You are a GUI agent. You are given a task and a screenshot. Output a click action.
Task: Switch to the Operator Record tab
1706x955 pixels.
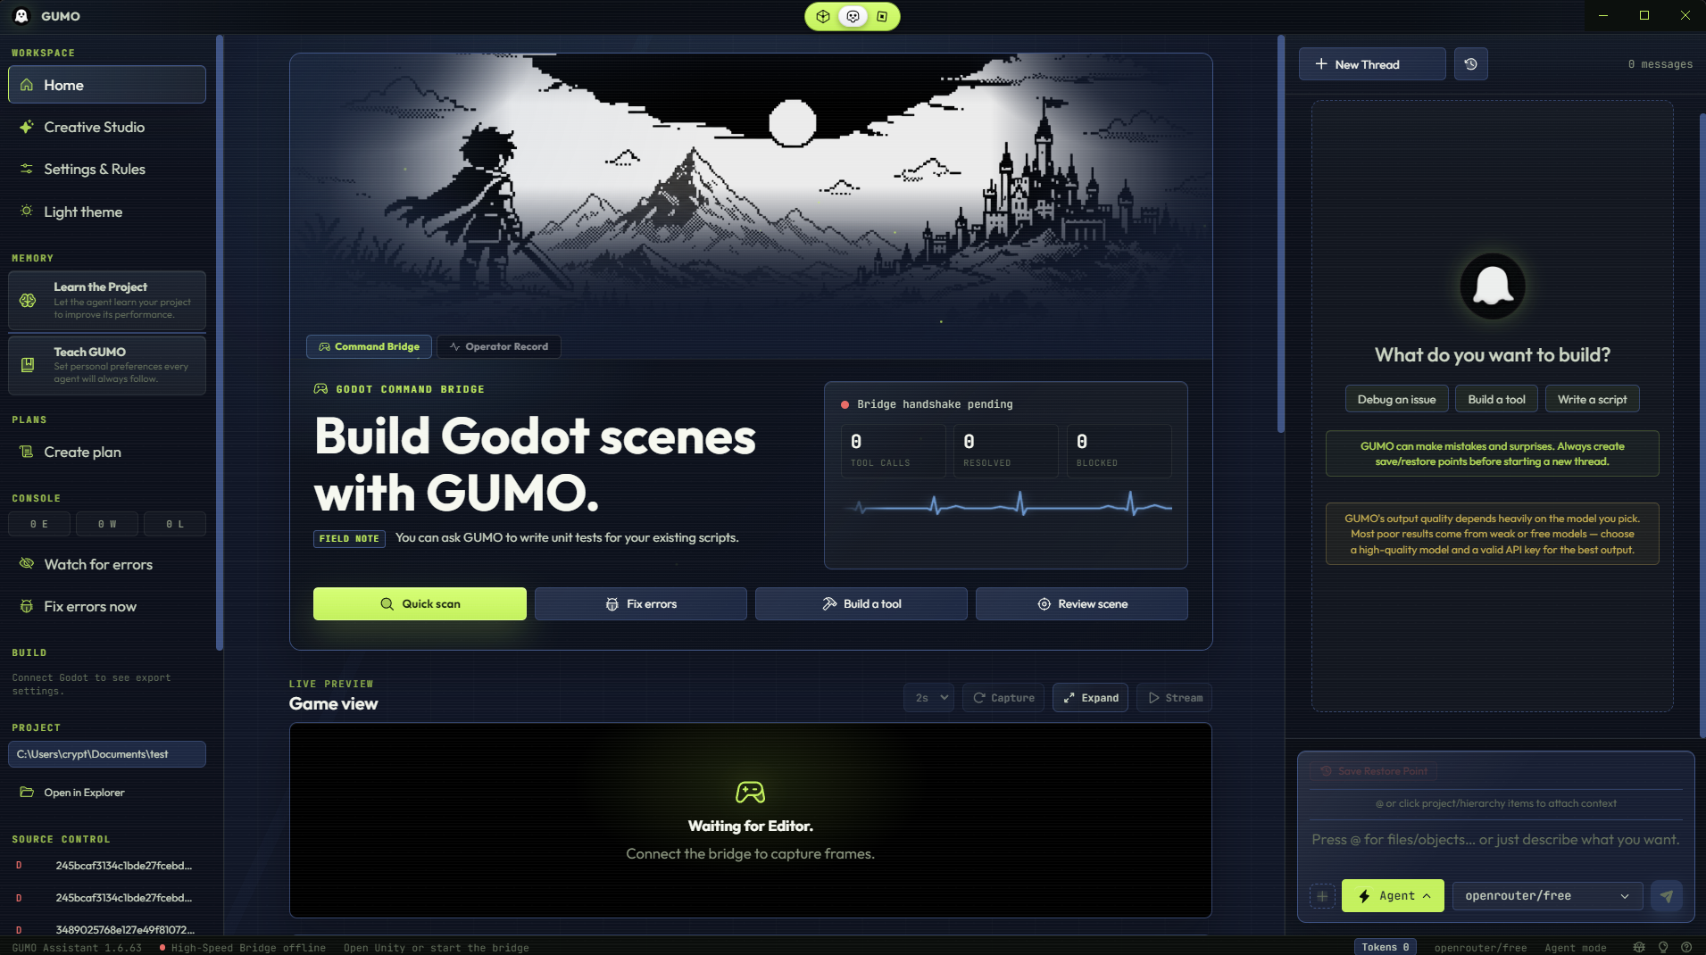(x=498, y=346)
